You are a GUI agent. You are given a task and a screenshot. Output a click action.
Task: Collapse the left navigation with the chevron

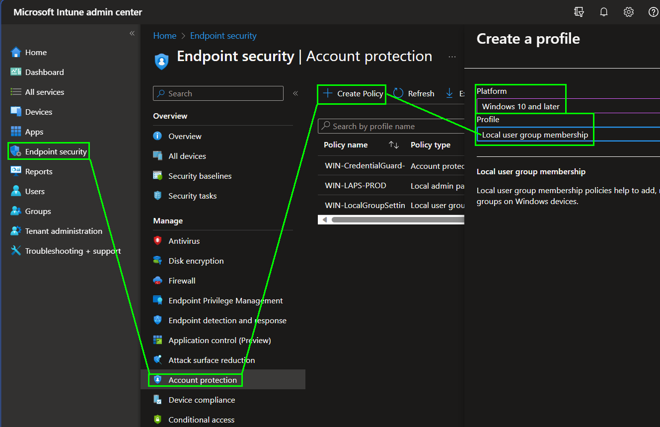click(132, 33)
